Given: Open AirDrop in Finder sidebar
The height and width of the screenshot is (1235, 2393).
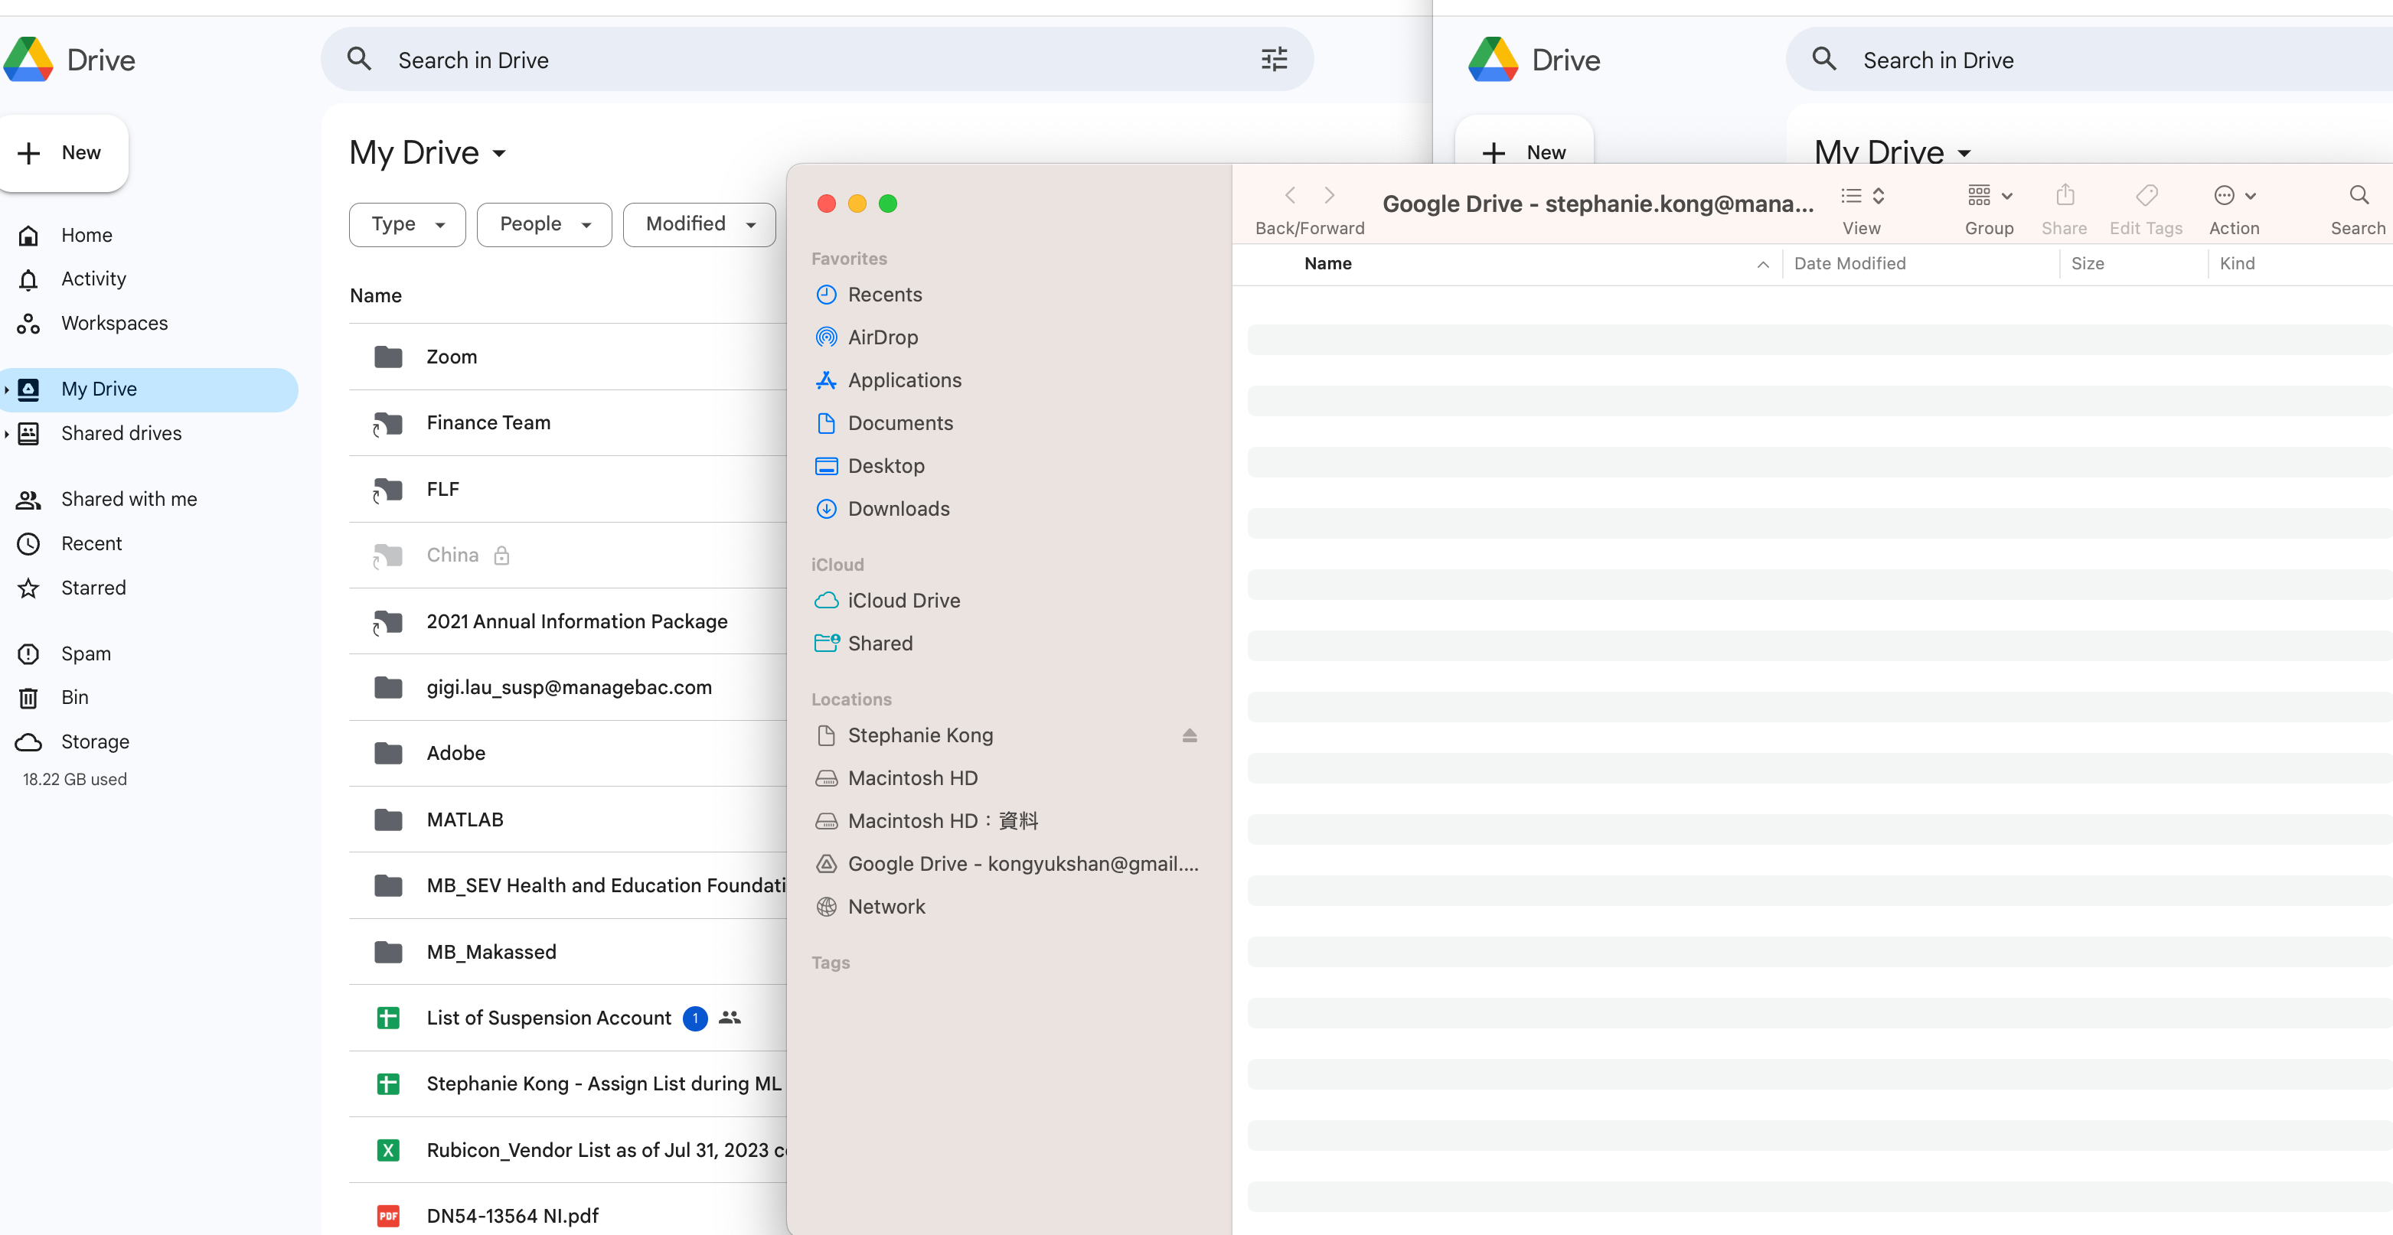Looking at the screenshot, I should (882, 337).
